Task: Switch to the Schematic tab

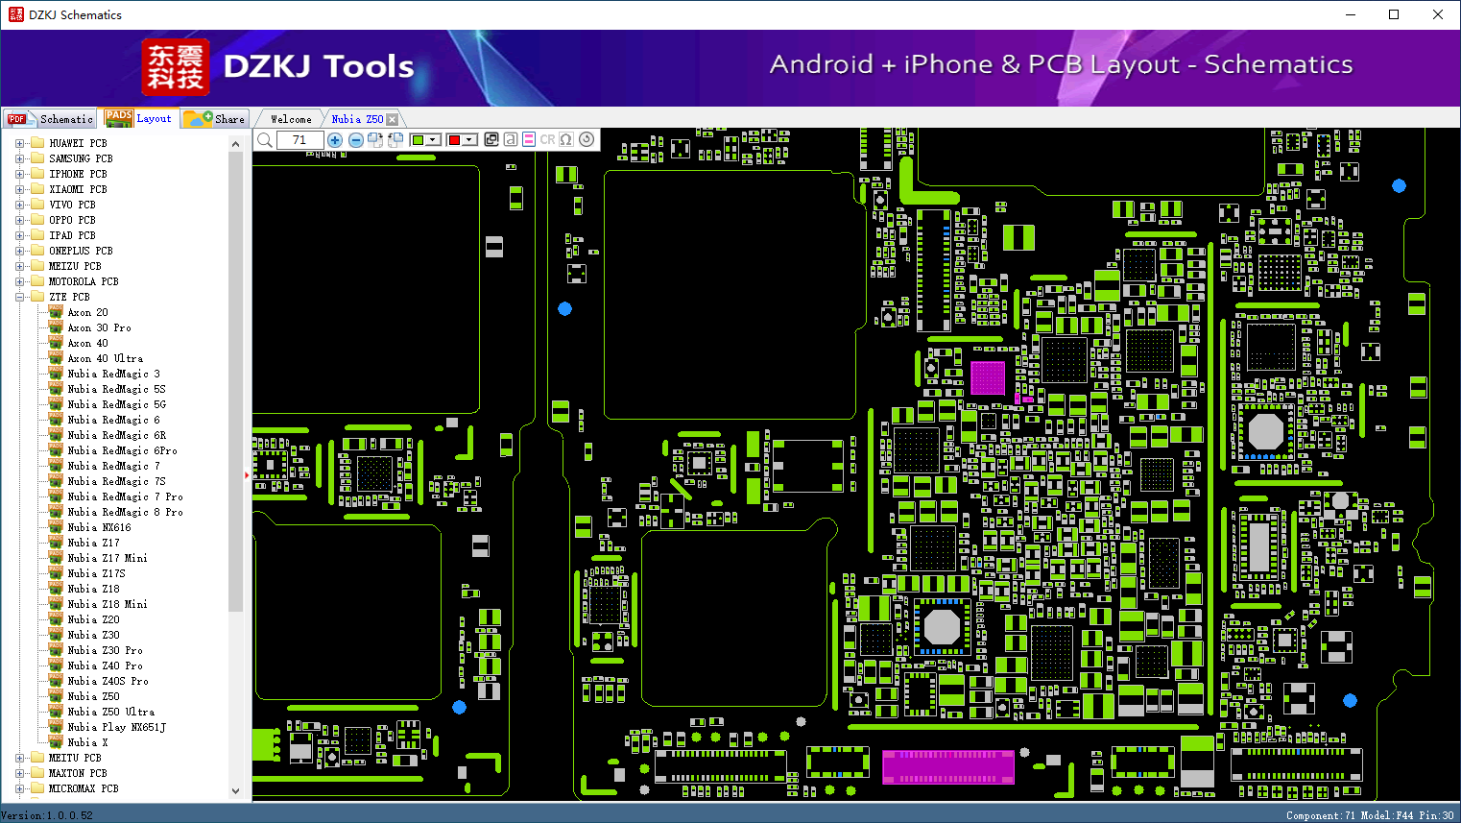Action: tap(50, 119)
